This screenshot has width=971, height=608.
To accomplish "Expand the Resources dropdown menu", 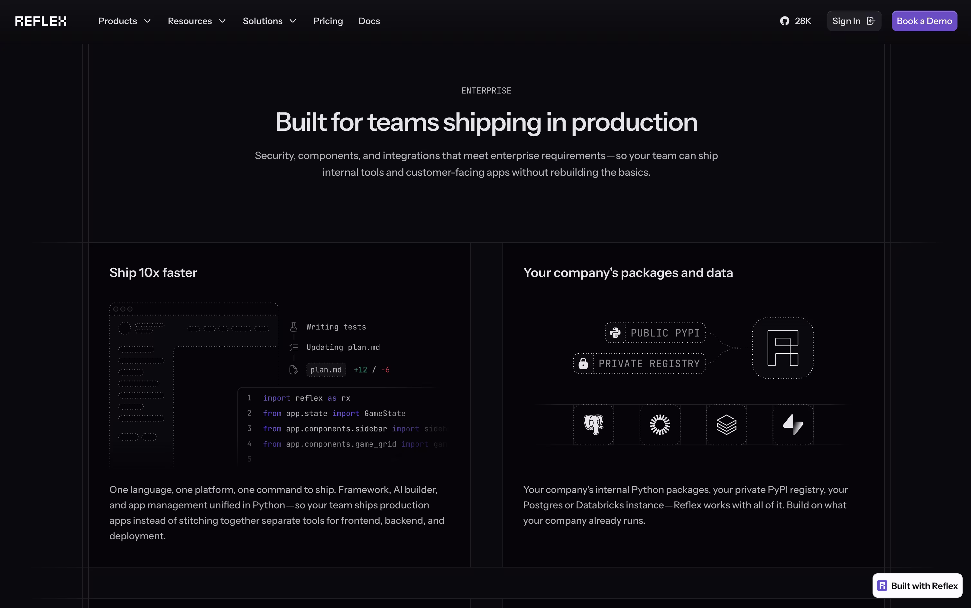I will (x=197, y=21).
